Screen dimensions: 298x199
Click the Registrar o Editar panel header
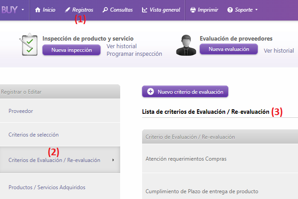pyautogui.click(x=60, y=92)
